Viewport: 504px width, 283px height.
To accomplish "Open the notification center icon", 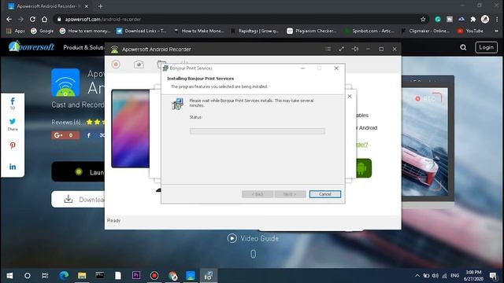I will [x=493, y=276].
